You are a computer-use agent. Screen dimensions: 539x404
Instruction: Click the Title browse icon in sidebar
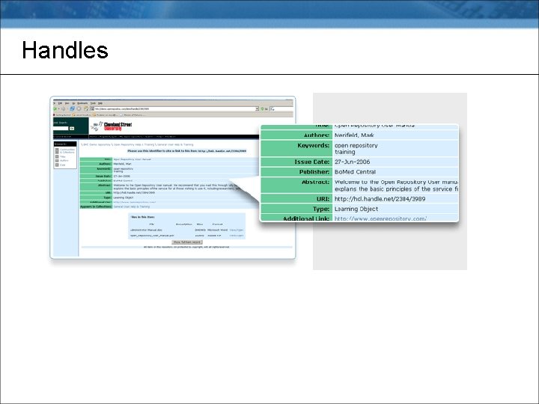pyautogui.click(x=57, y=156)
